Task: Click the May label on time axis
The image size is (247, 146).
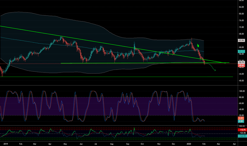Action: pos(65,144)
